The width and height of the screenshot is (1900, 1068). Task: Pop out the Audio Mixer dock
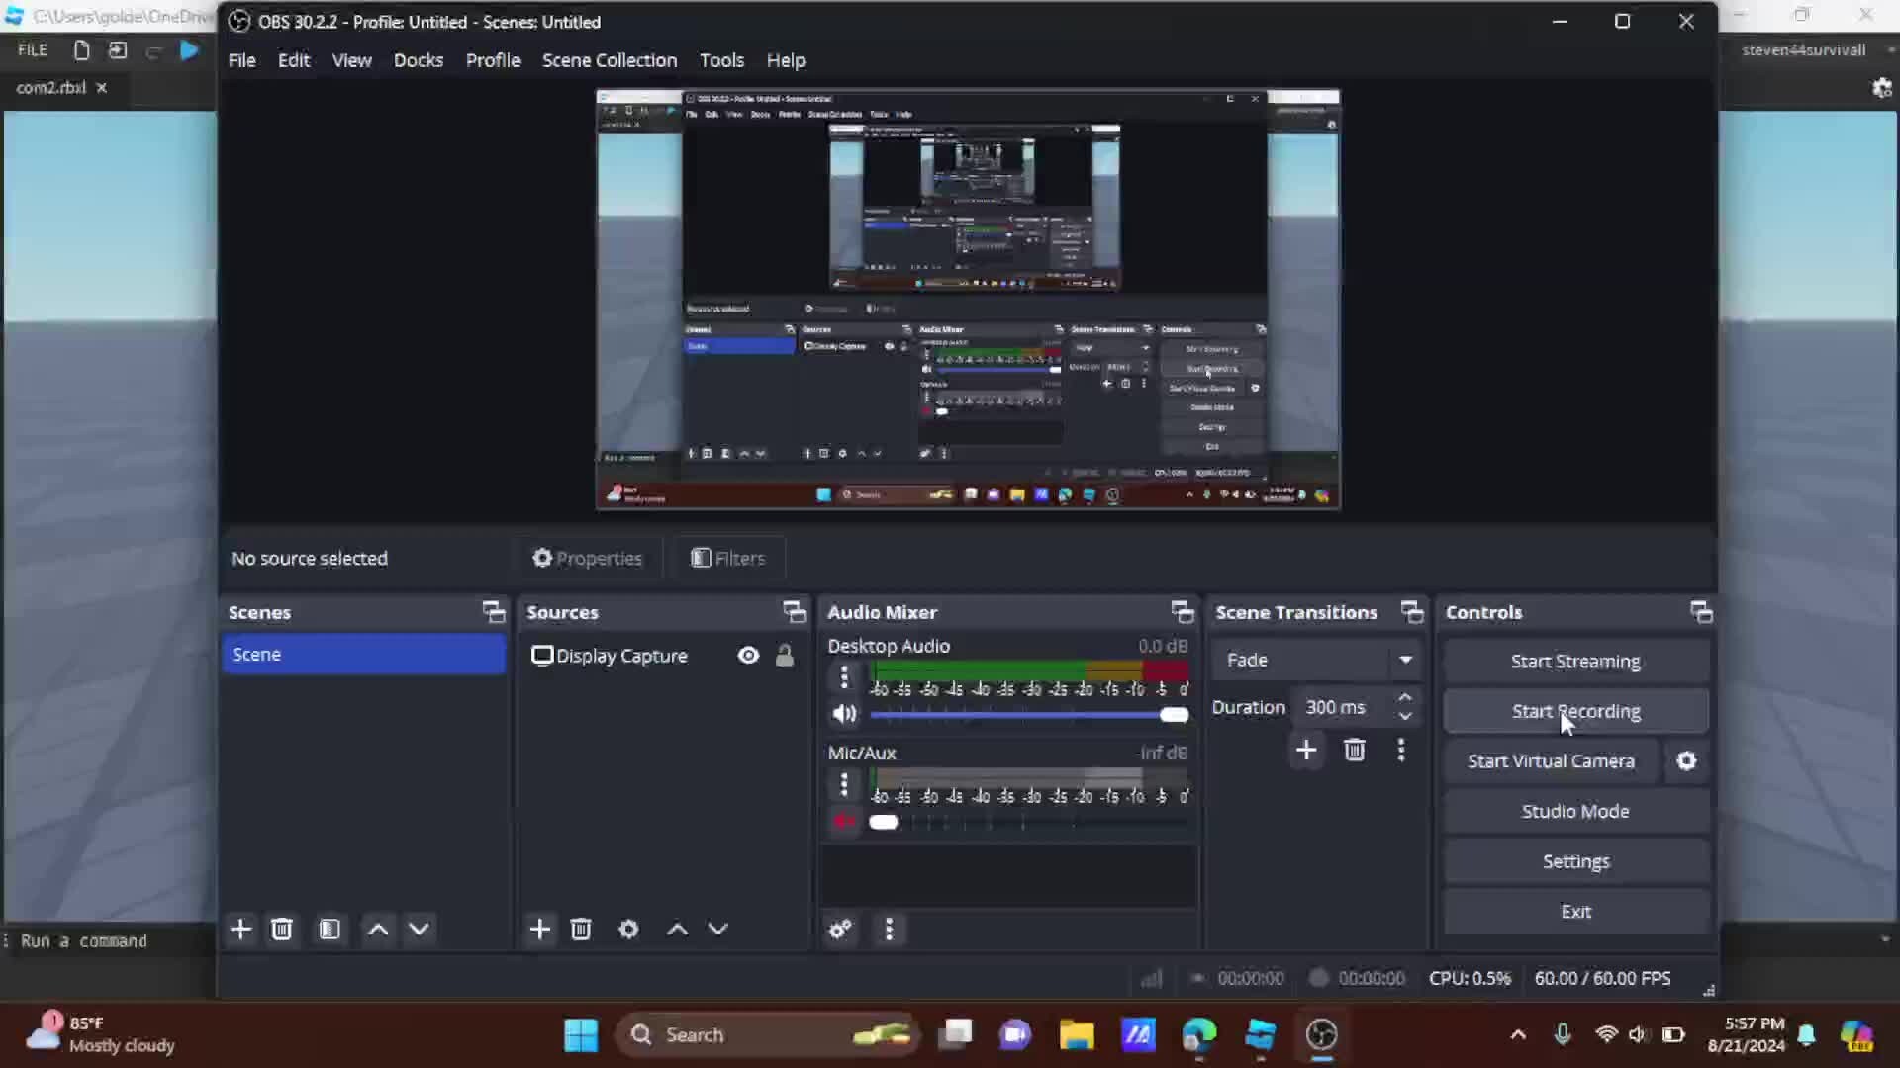coord(1182,612)
